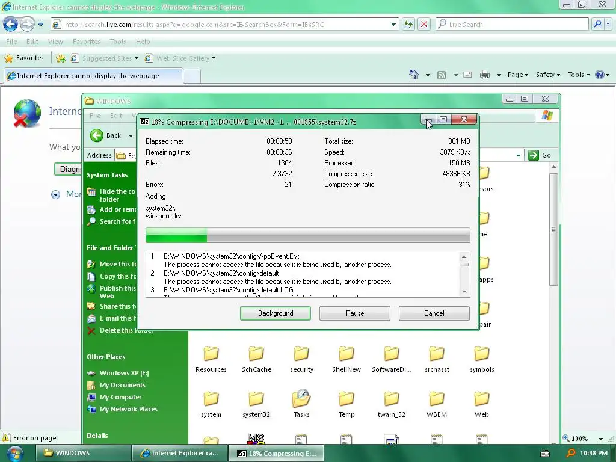Click the Pause button in 7-Zip dialog
This screenshot has width=616, height=462.
(355, 313)
